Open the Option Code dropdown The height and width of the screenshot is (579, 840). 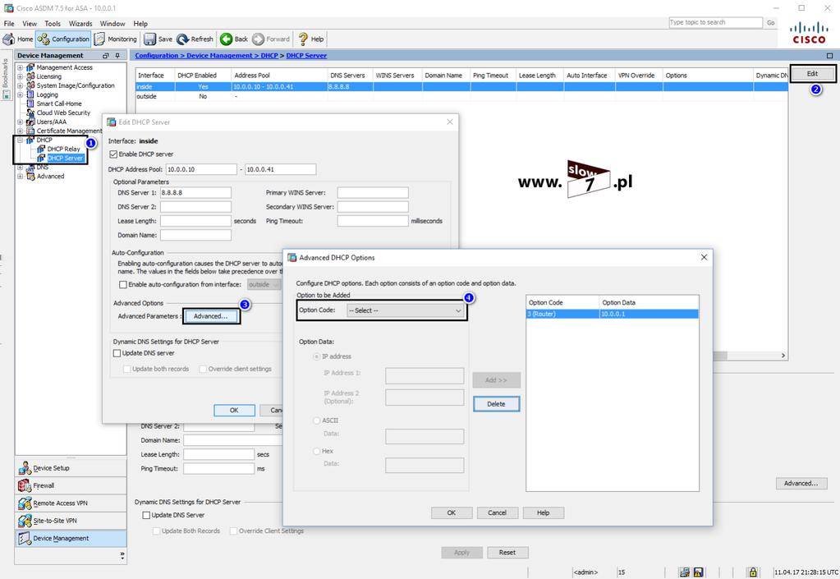[x=406, y=310]
